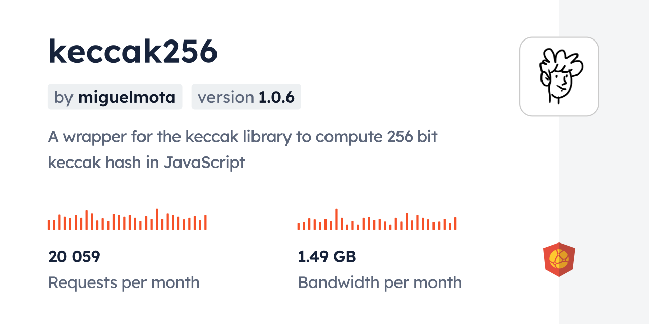Open the keccak256 package title
Screen dimensions: 649x324
pyautogui.click(x=133, y=52)
